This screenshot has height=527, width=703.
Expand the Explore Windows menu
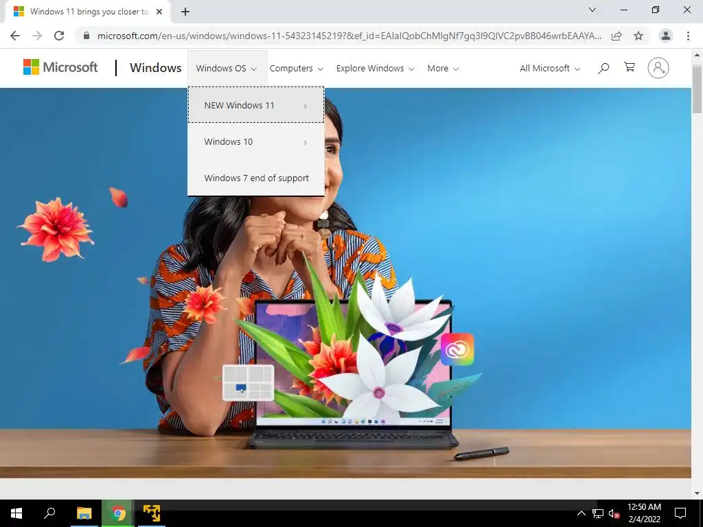click(x=376, y=68)
